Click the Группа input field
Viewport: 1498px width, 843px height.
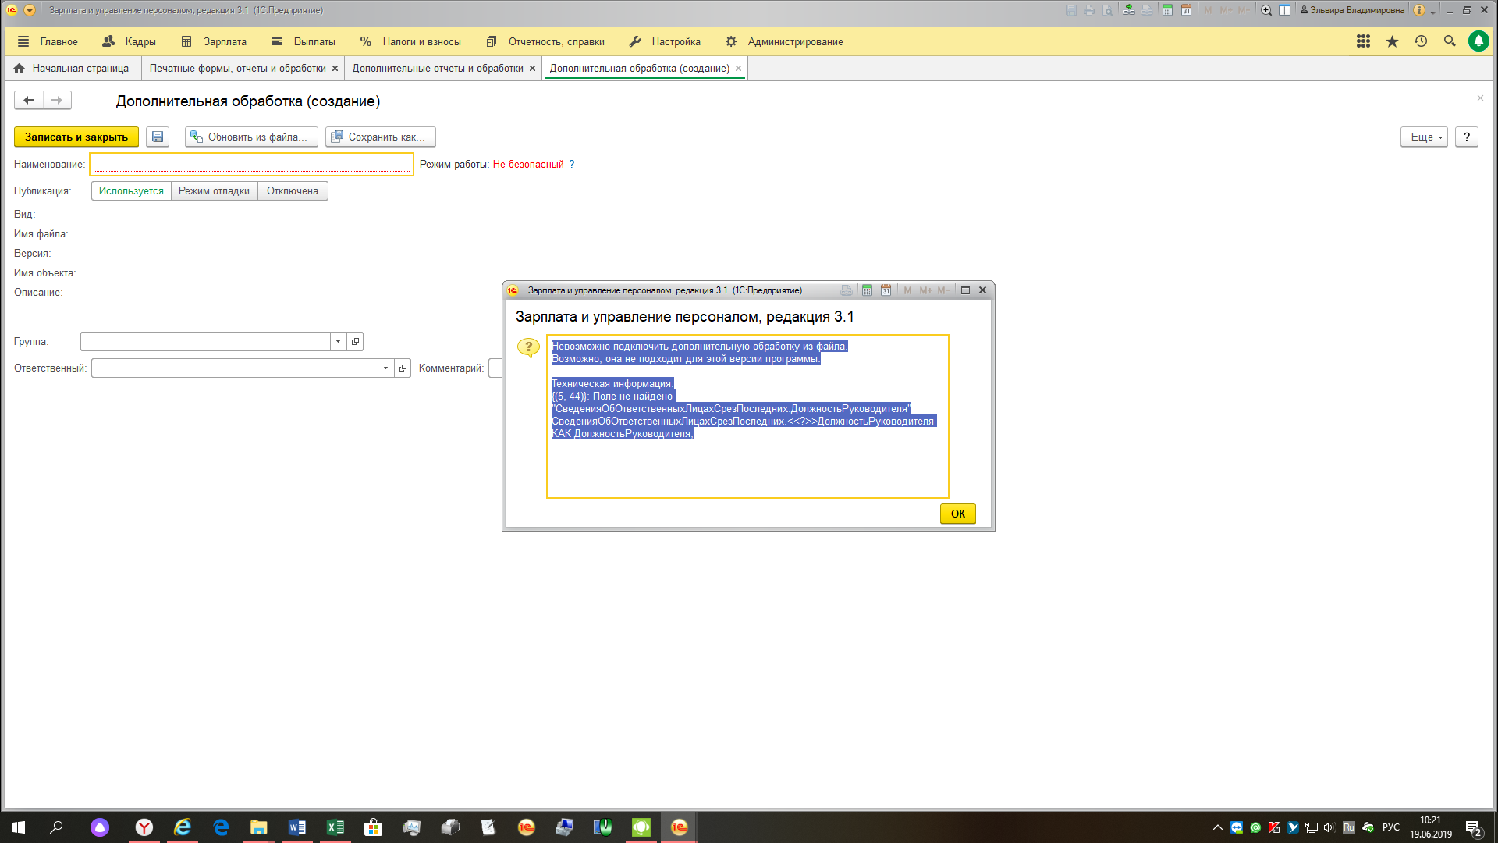(x=205, y=342)
